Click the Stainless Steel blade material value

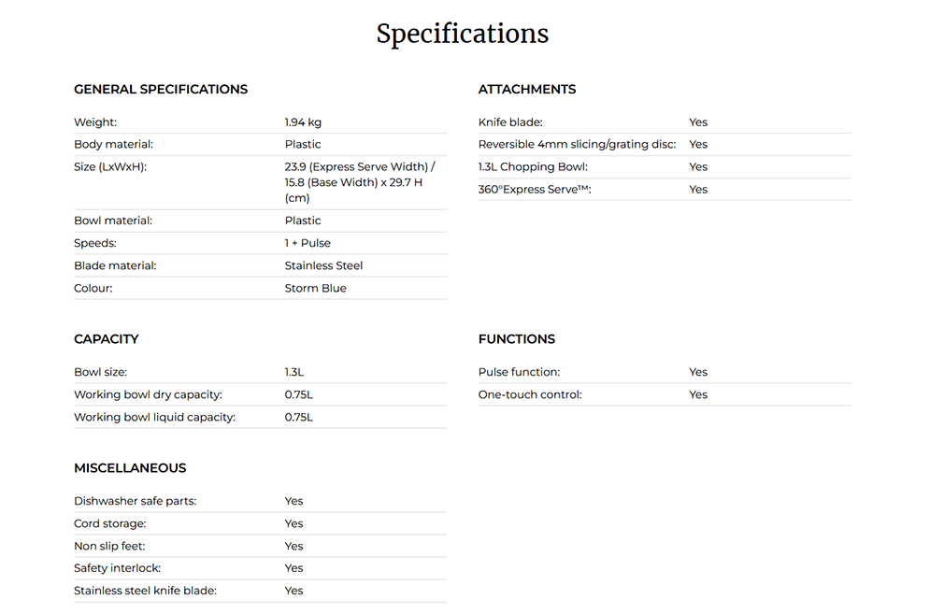(323, 266)
